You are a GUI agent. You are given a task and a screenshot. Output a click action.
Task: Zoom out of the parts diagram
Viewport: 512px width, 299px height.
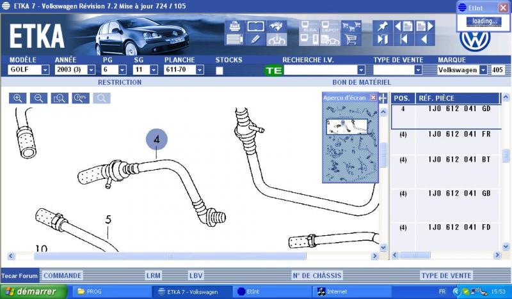click(x=38, y=98)
